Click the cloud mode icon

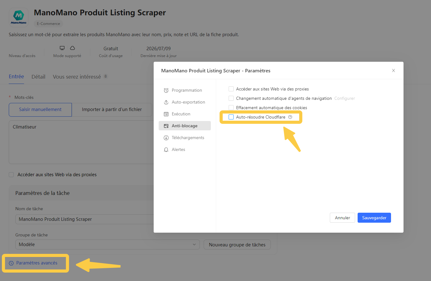coord(72,48)
